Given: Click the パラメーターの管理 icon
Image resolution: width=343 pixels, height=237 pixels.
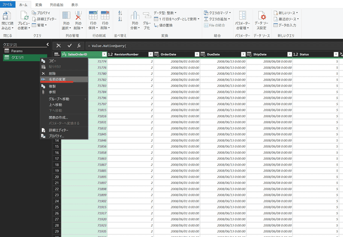Looking at the screenshot, I should coord(242,16).
